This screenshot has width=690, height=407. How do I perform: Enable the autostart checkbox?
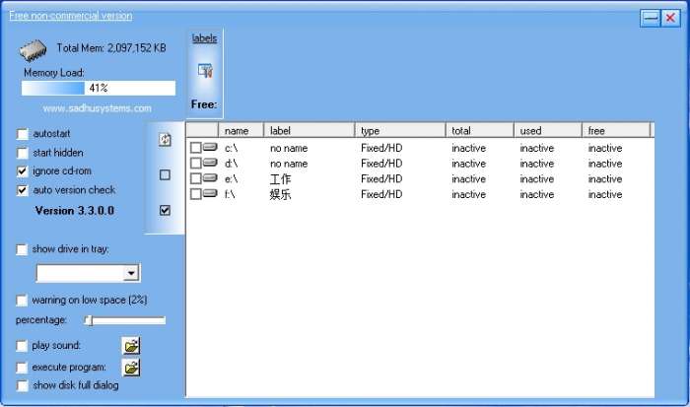[x=22, y=134]
